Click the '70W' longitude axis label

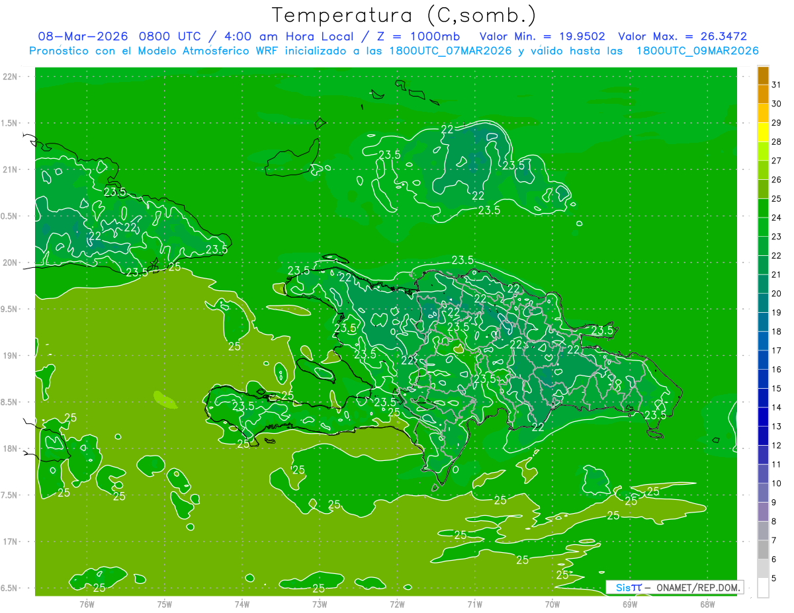point(552,604)
